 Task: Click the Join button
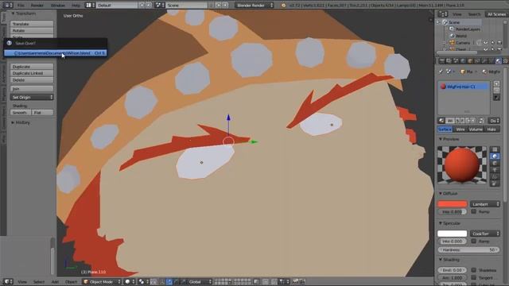(32, 88)
